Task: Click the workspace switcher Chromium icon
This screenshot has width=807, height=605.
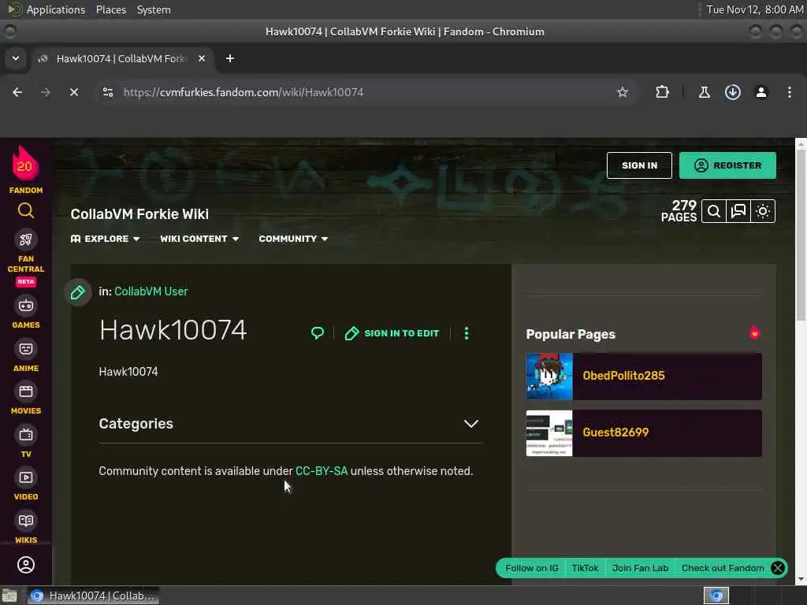Action: 716,596
